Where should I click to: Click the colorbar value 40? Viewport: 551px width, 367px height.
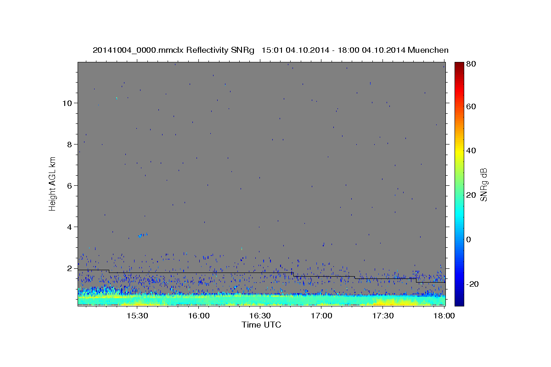tap(472, 150)
